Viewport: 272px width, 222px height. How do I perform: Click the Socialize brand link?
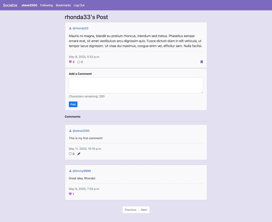click(x=10, y=5)
